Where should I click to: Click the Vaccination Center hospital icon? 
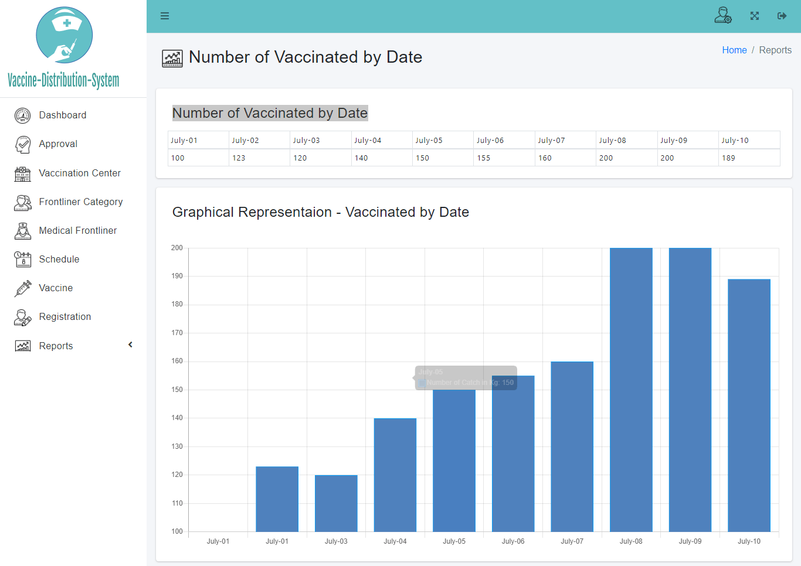pos(22,173)
